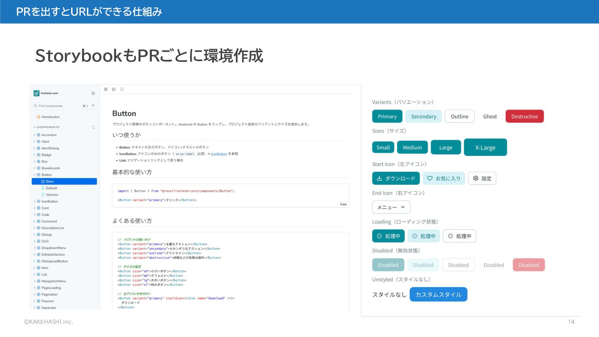
Task: Click download icon in ダウンロード button
Action: 379,178
